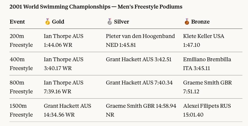
Task: Click Ian Thorpe's 3:40.17 WR gold cell
Action: pyautogui.click(x=64, y=64)
